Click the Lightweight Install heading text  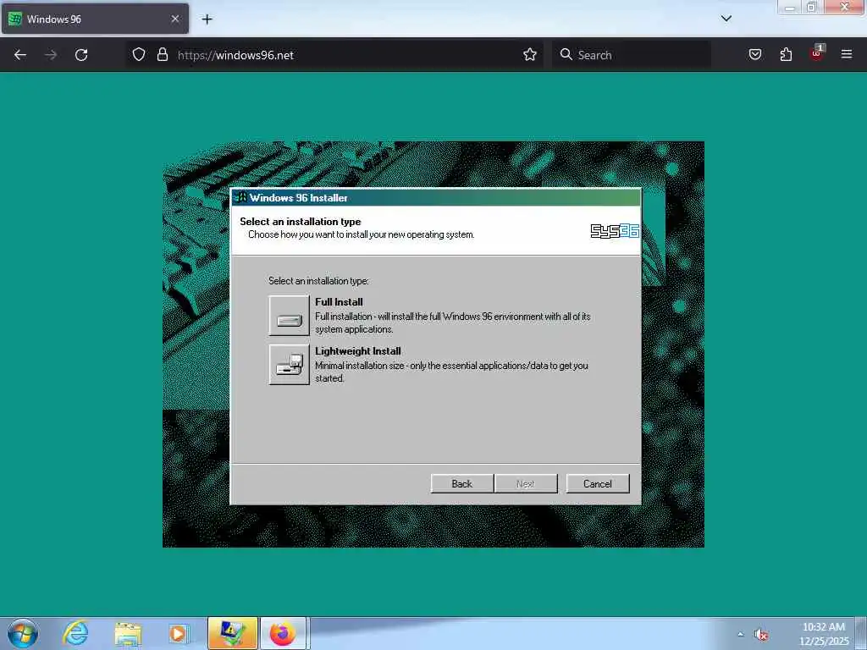(358, 351)
